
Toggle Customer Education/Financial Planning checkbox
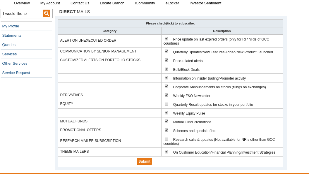click(x=166, y=152)
